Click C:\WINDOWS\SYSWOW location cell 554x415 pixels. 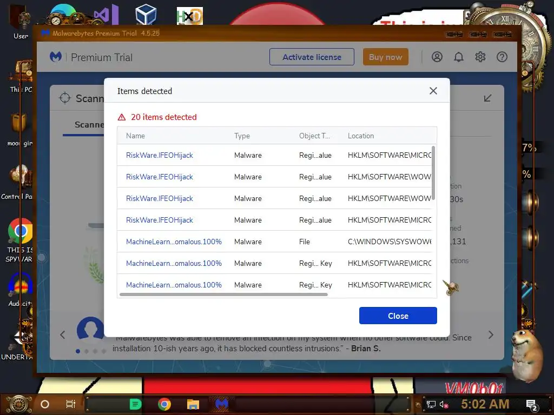390,242
